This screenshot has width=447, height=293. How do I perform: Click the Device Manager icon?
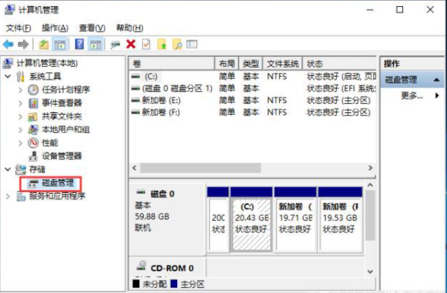33,156
